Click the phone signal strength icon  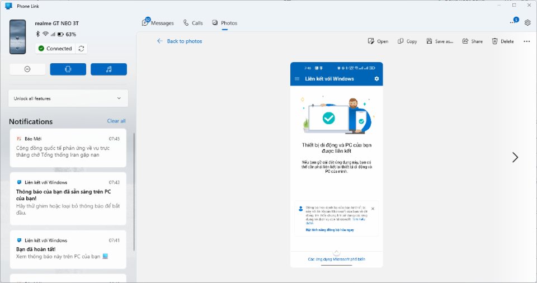click(53, 34)
